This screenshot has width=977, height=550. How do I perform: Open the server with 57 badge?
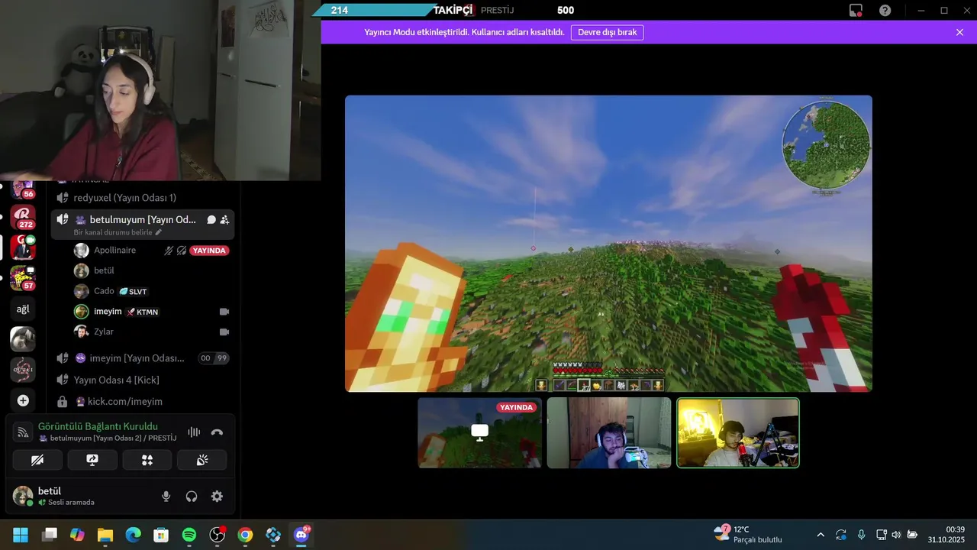coord(23,278)
